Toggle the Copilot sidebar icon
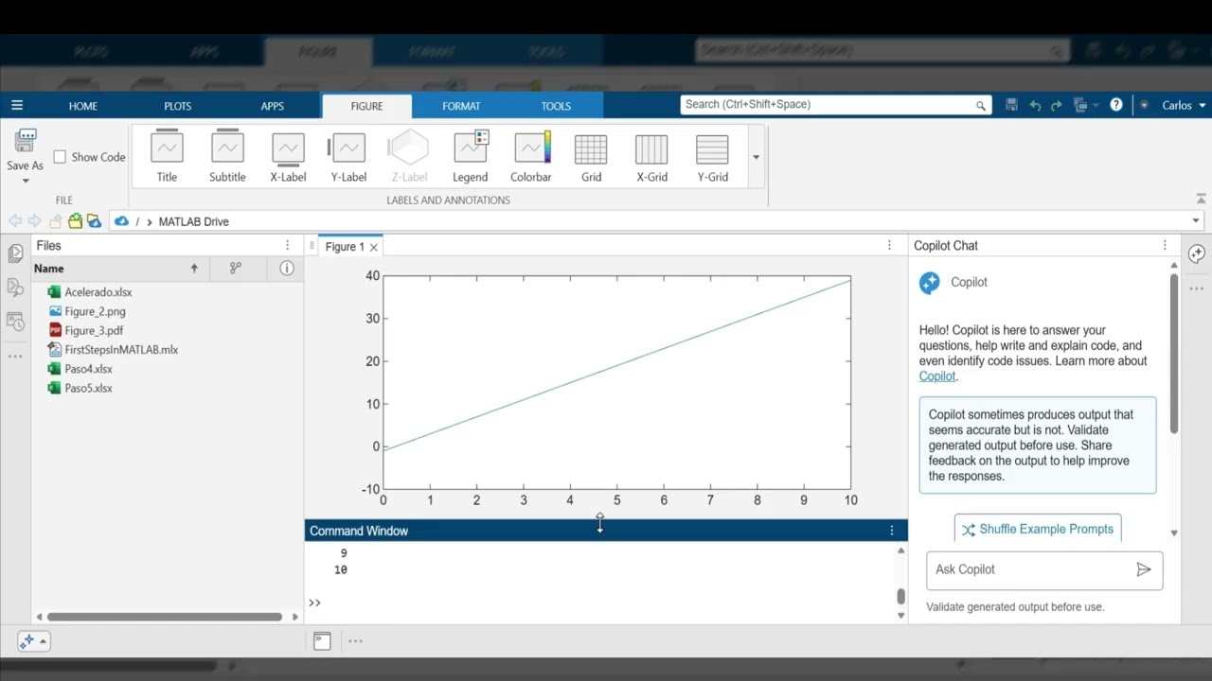The height and width of the screenshot is (681, 1212). click(x=1197, y=253)
